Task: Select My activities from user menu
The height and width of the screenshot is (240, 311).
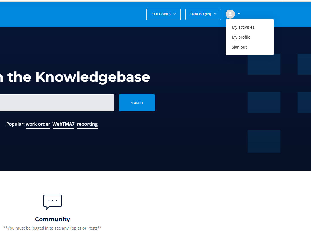Action: [243, 27]
